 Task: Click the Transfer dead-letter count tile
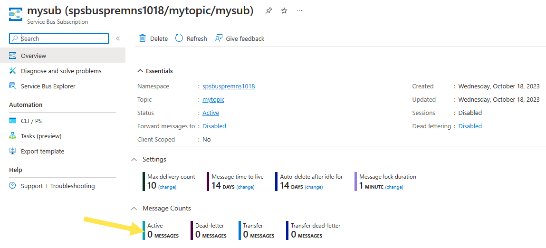click(x=314, y=230)
